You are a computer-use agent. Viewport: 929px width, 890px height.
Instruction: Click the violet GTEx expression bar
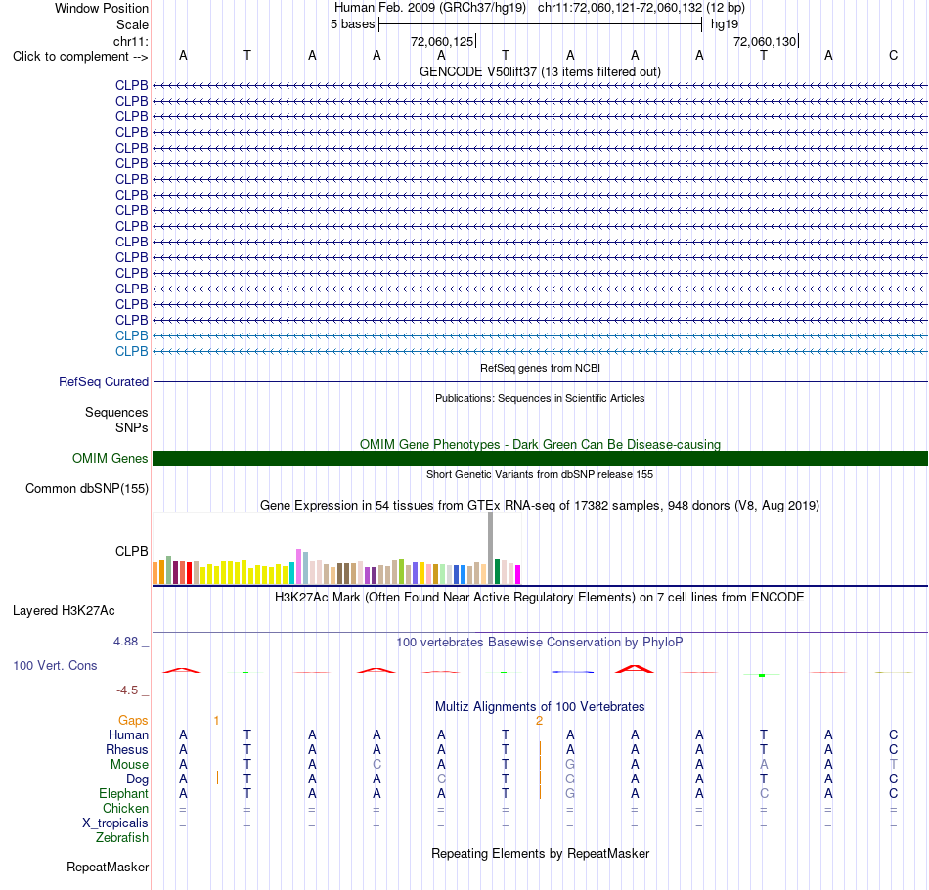[x=298, y=566]
